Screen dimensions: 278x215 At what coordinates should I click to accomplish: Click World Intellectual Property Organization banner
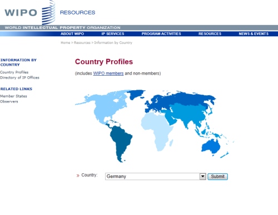[x=62, y=28]
